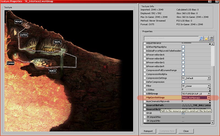The height and width of the screenshot is (136, 220).
Task: Favorite the CompressionSettings property row
Action: coord(145,78)
